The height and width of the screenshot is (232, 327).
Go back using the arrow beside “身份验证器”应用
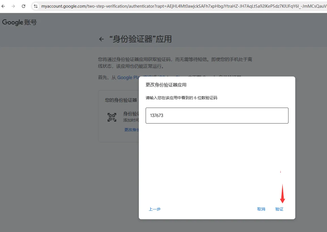pyautogui.click(x=101, y=39)
